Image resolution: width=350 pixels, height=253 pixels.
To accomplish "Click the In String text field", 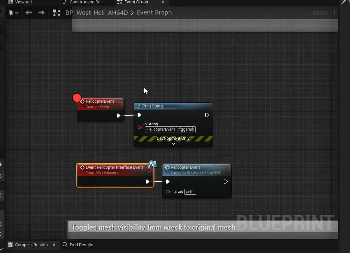I will (x=170, y=129).
